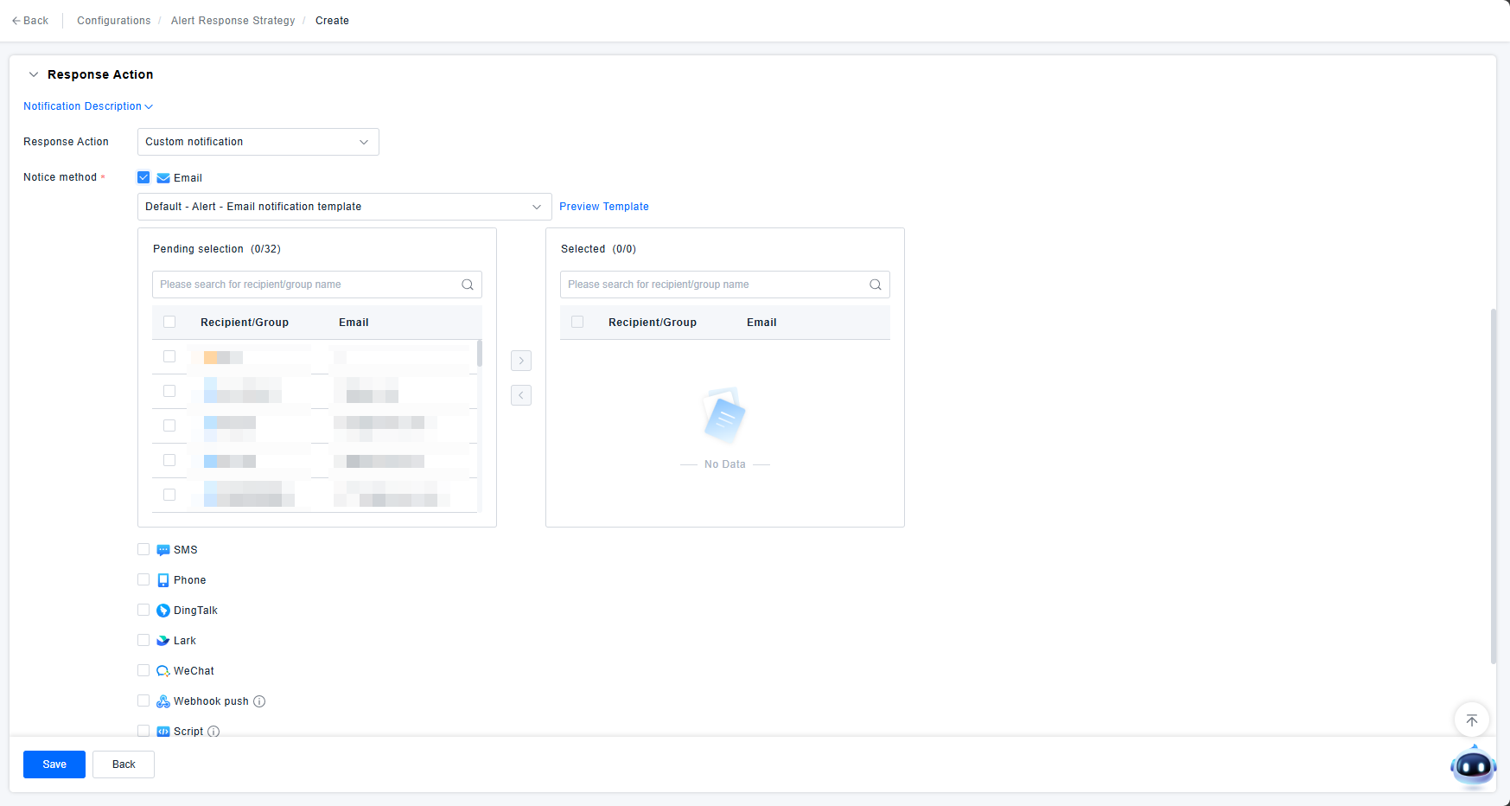Enable the DingTalk notice method

(143, 611)
